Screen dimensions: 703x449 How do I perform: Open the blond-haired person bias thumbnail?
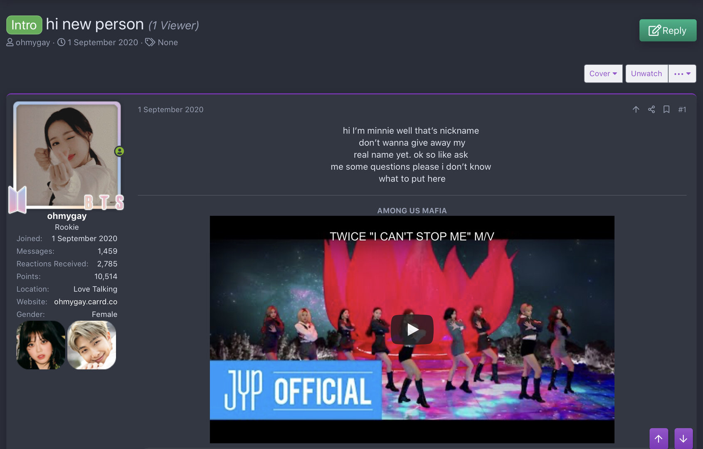(92, 345)
